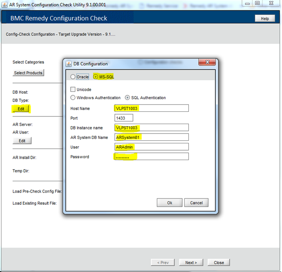Confirm DB settings with the Ok button
Viewport: 282px width, 272px height.
pyautogui.click(x=169, y=203)
